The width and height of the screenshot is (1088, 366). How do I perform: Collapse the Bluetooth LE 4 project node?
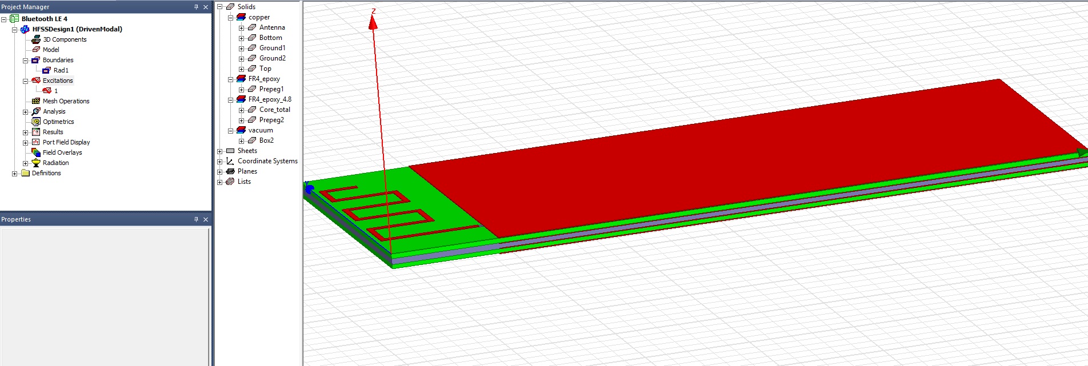click(3, 19)
